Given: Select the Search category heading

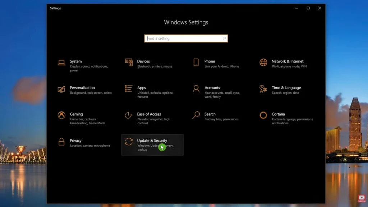Looking at the screenshot, I should pyautogui.click(x=210, y=114).
